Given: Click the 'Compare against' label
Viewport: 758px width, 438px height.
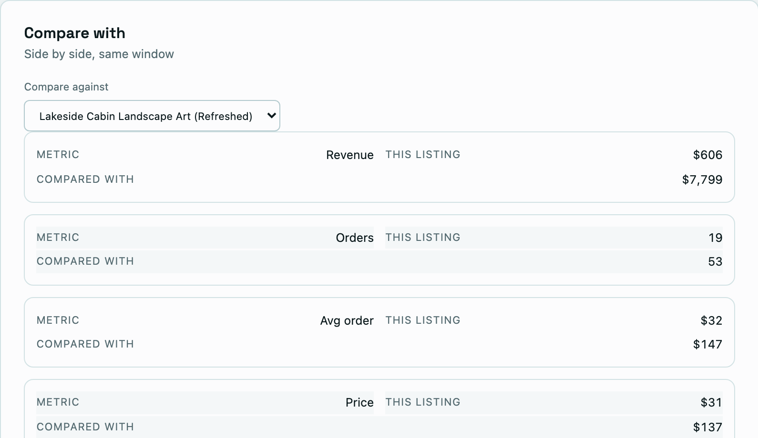Looking at the screenshot, I should tap(66, 87).
